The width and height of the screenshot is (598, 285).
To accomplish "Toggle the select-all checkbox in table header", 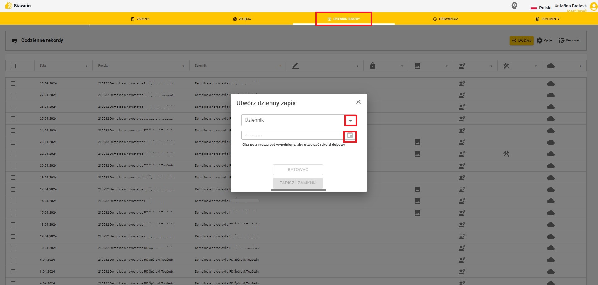I will point(13,66).
